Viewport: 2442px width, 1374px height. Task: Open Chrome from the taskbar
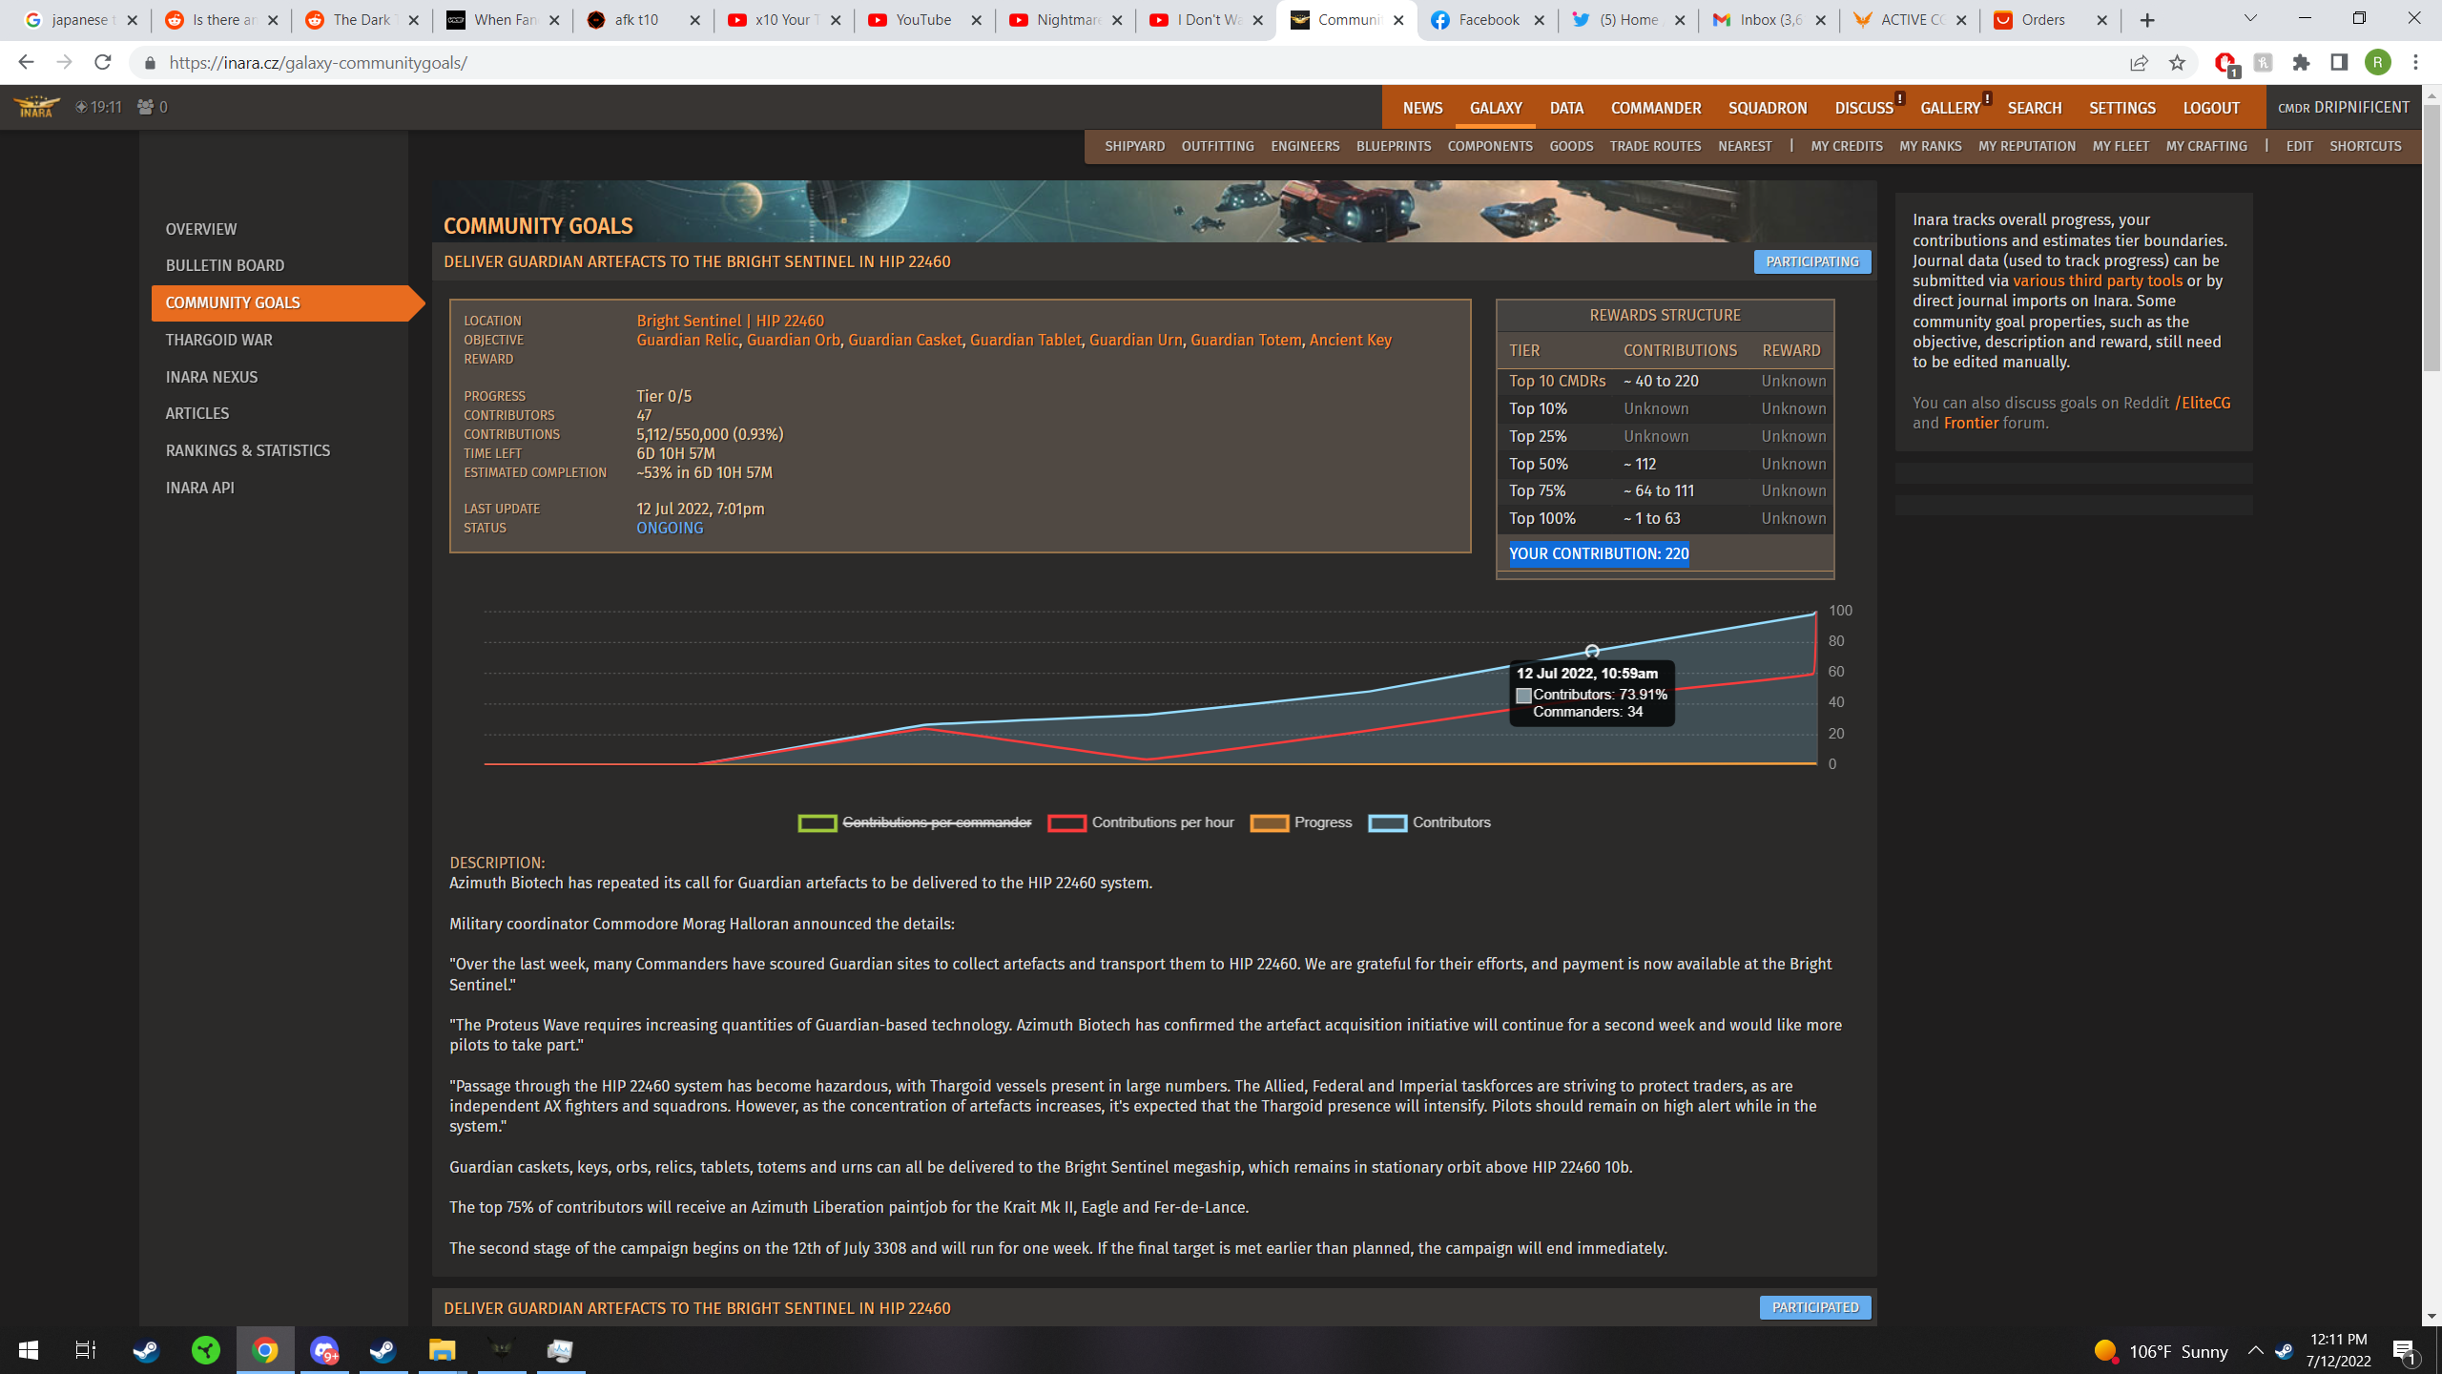pyautogui.click(x=265, y=1350)
